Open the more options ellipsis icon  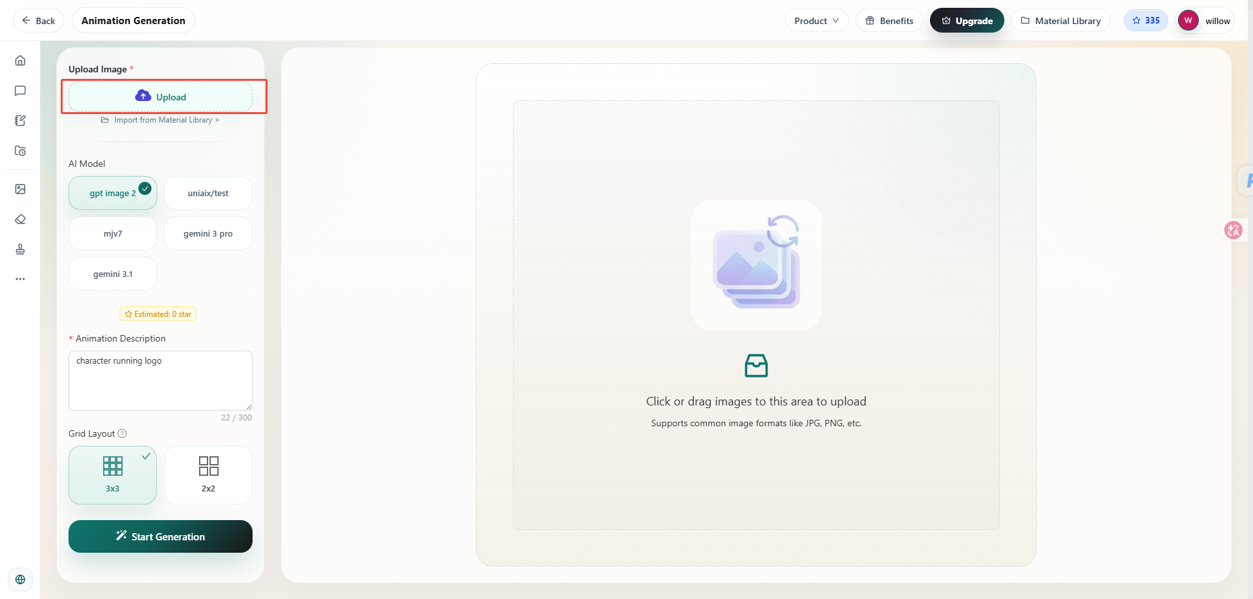pyautogui.click(x=20, y=279)
